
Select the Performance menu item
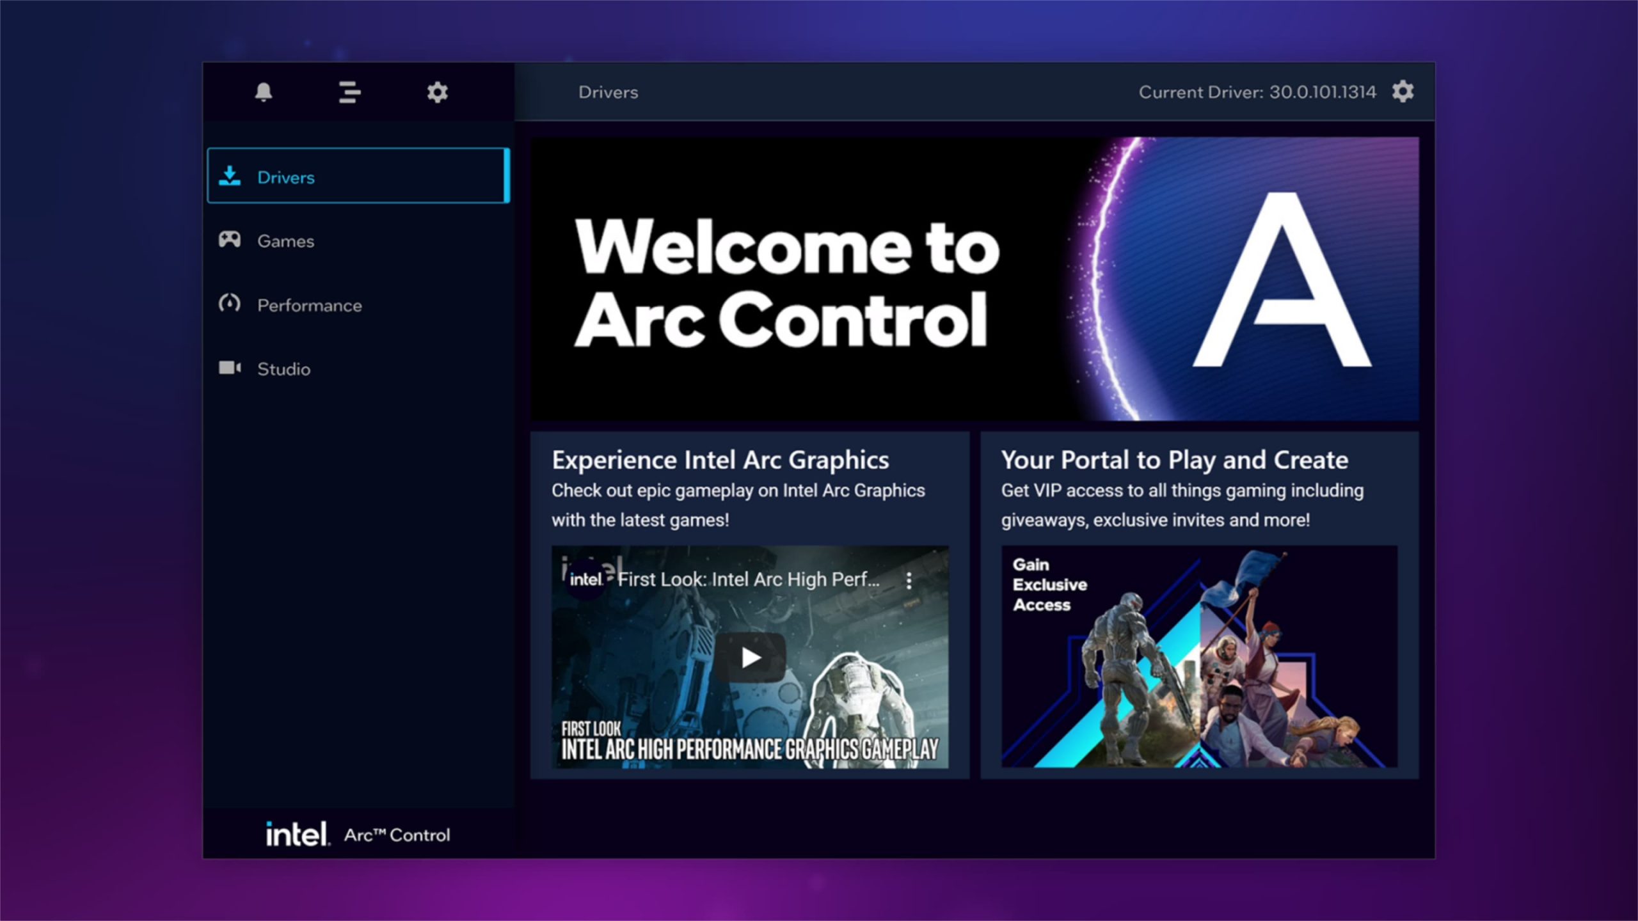pos(310,305)
